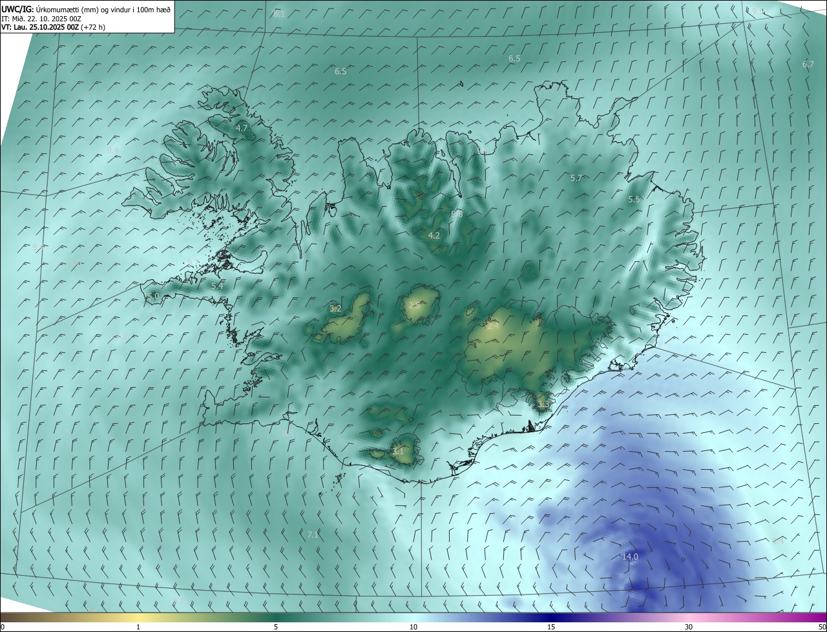Image resolution: width=827 pixels, height=632 pixels.
Task: Select the 15 tick on the color scale
Action: (x=551, y=627)
